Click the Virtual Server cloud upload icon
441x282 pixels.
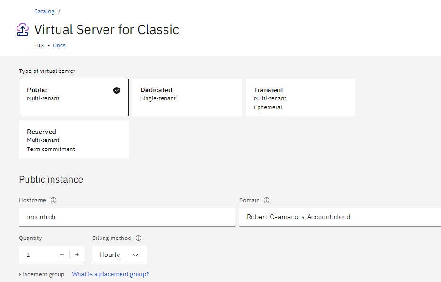pyautogui.click(x=23, y=29)
